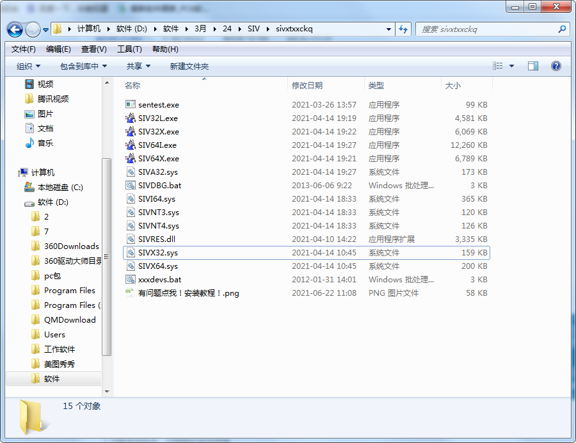The height and width of the screenshot is (443, 576).
Task: Select the SIVRES.dll file icon
Action: [x=131, y=239]
